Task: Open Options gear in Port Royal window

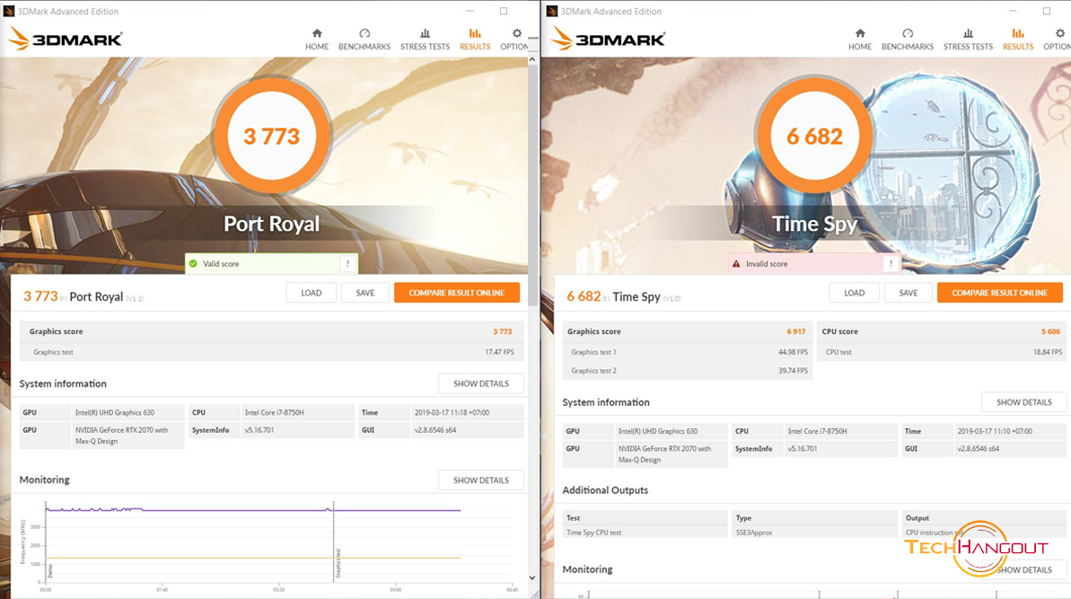Action: pyautogui.click(x=514, y=39)
